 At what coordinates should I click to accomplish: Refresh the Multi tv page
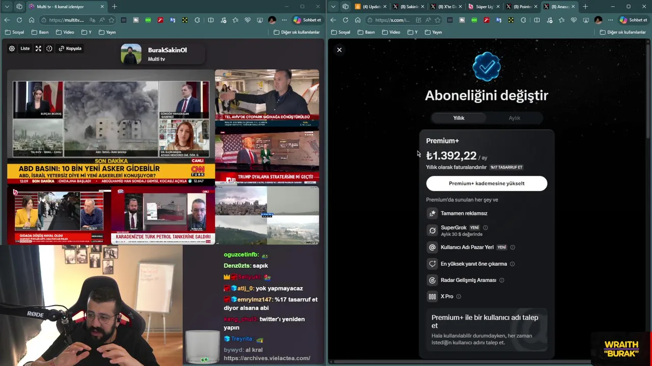pos(19,20)
